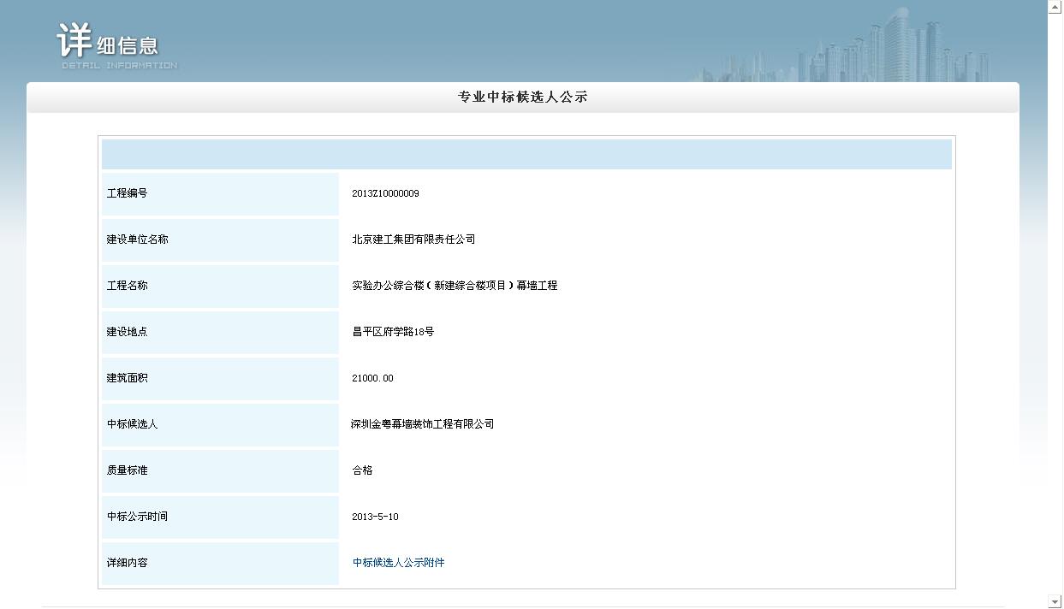Click the scrollbar up arrow
Image resolution: width=1064 pixels, height=609 pixels.
click(1055, 7)
